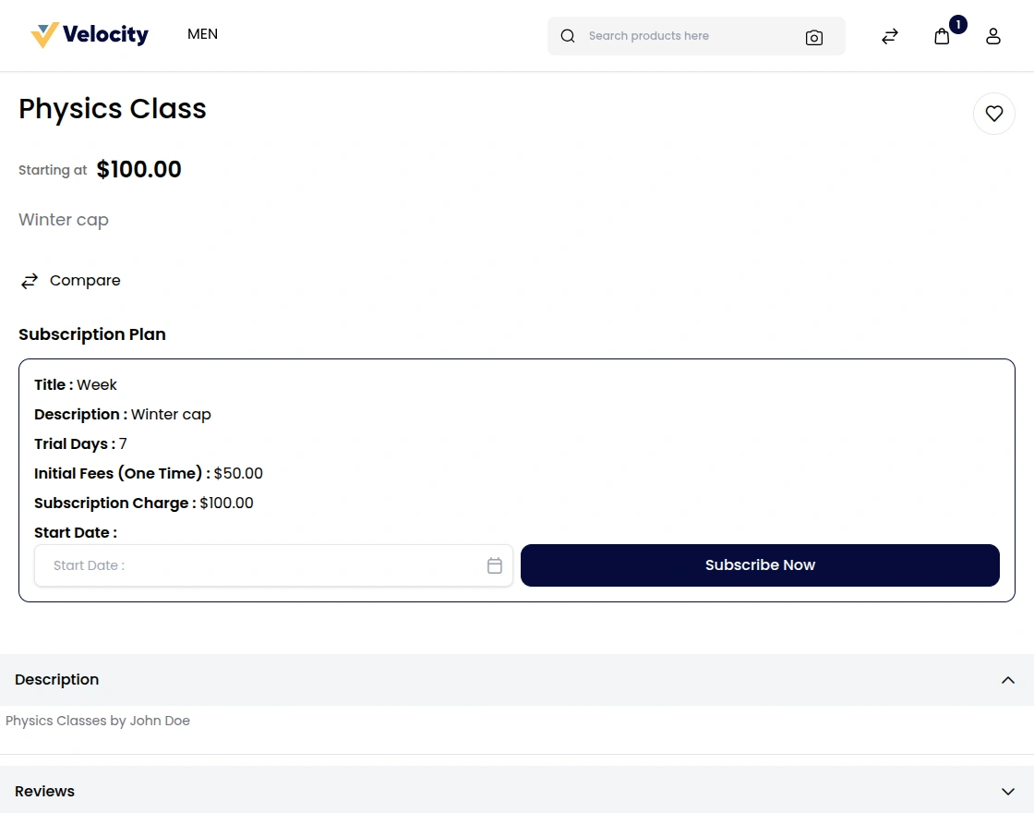This screenshot has height=813, width=1034.
Task: Expand Reviews section with its chevron
Action: (1007, 792)
